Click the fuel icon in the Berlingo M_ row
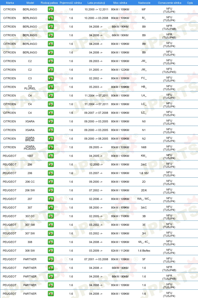 pyautogui.click(x=51, y=18)
